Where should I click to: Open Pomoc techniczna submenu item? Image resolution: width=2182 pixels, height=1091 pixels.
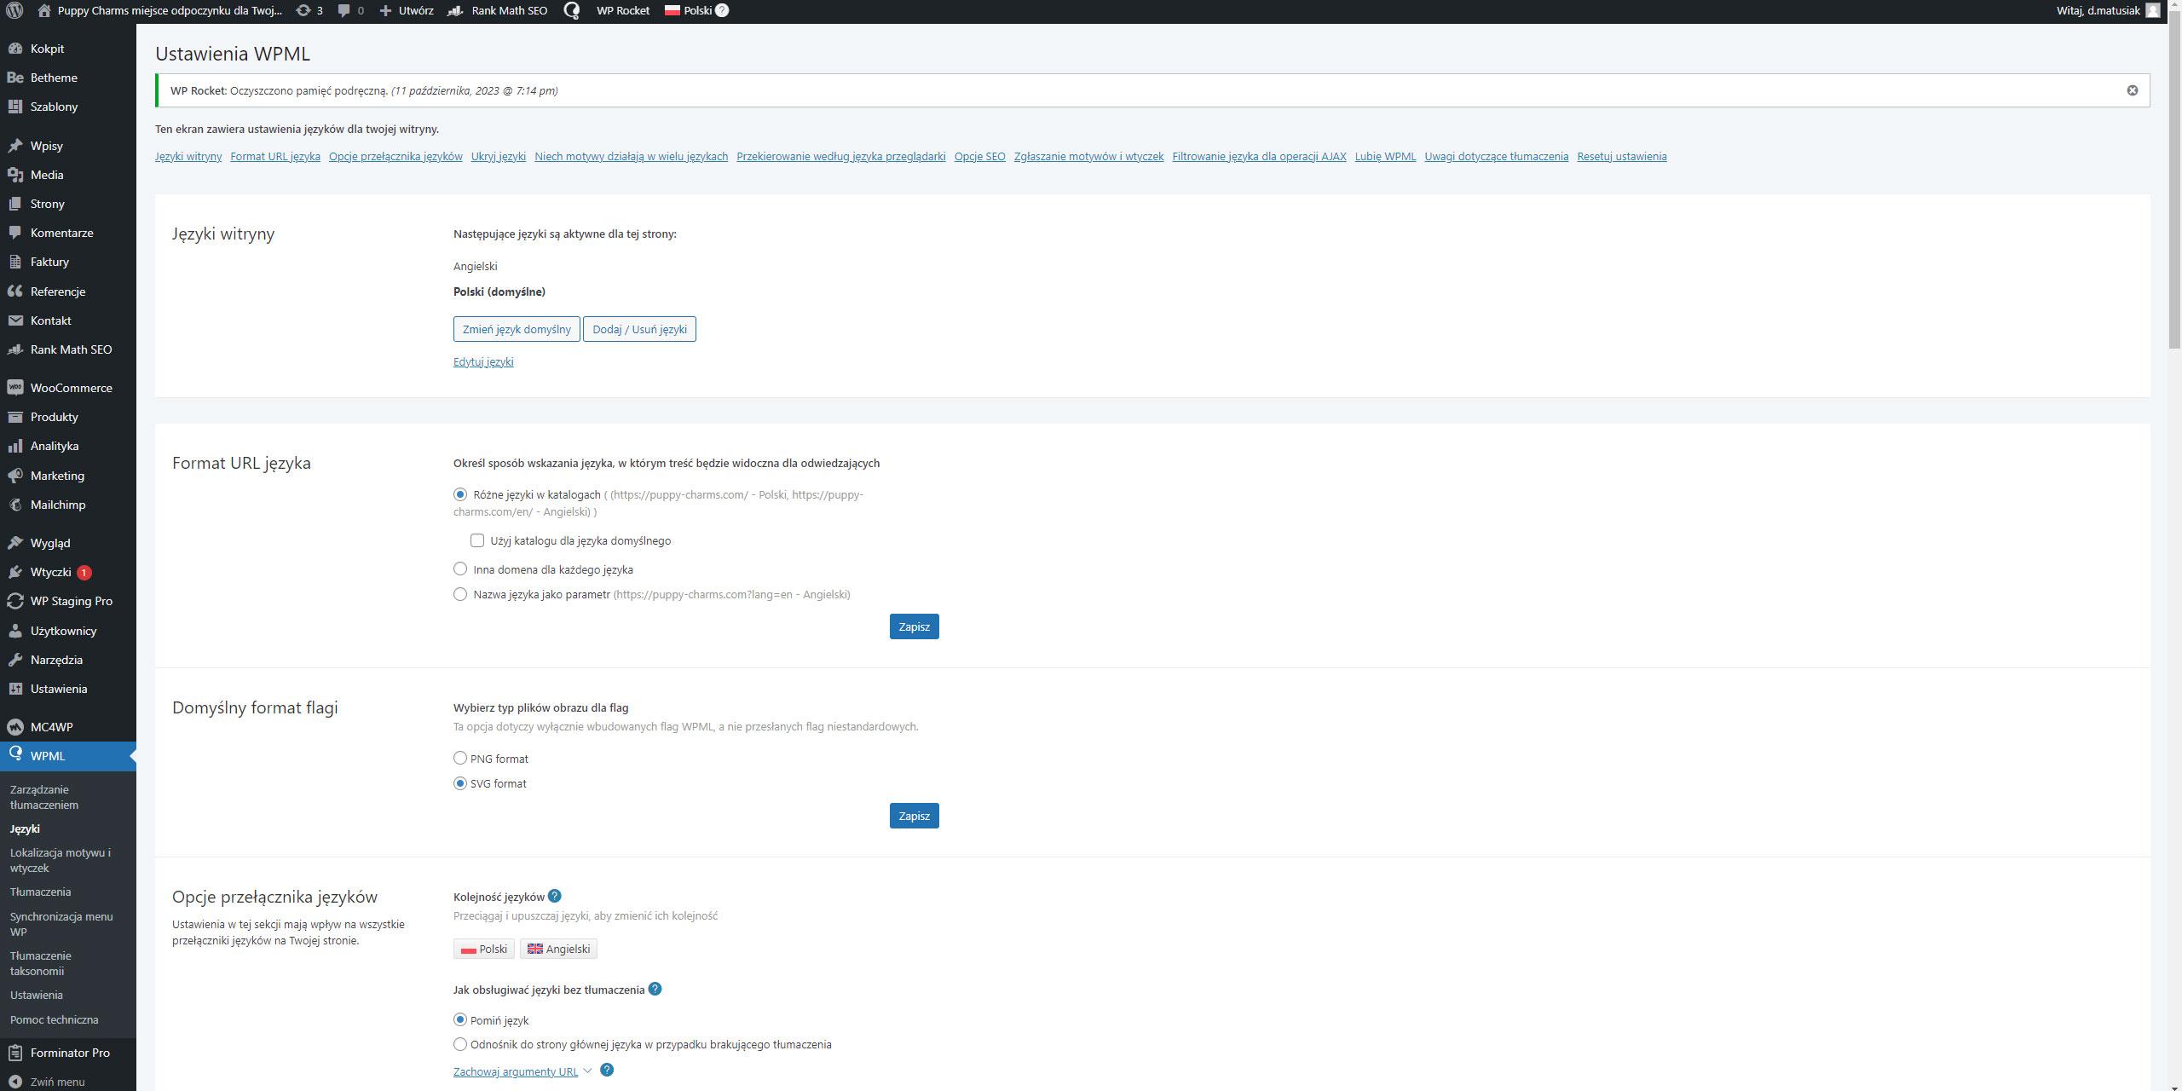(54, 1019)
